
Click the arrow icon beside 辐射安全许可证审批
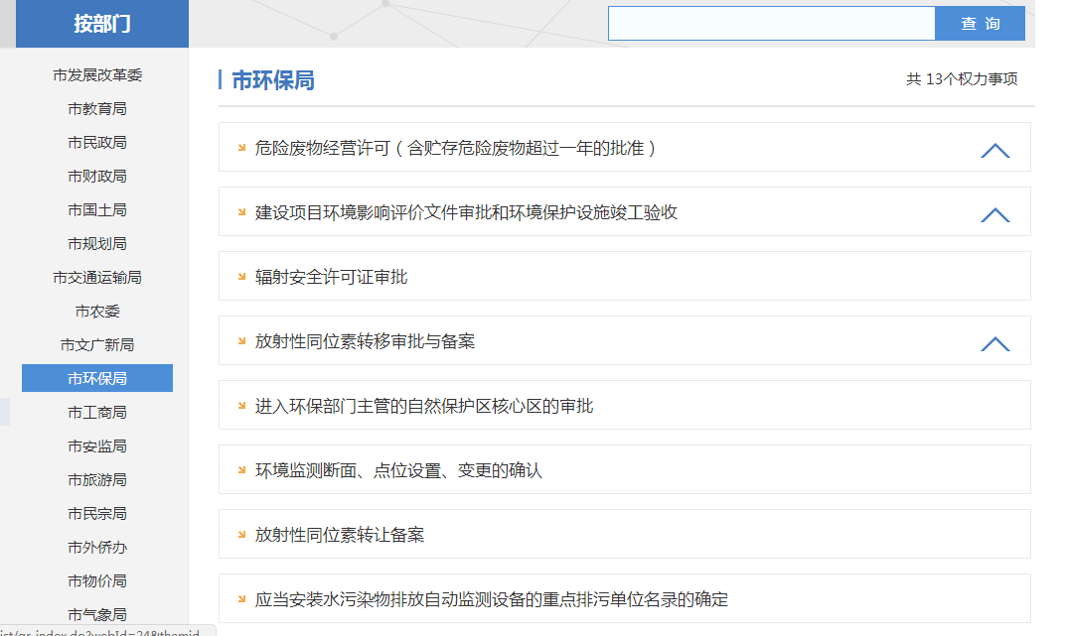241,276
